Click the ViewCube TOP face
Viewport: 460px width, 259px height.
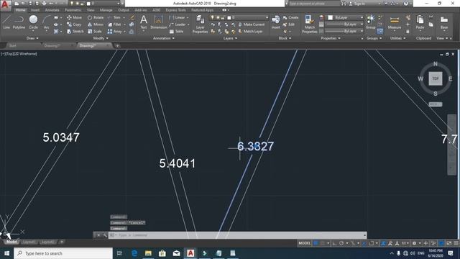pyautogui.click(x=436, y=78)
